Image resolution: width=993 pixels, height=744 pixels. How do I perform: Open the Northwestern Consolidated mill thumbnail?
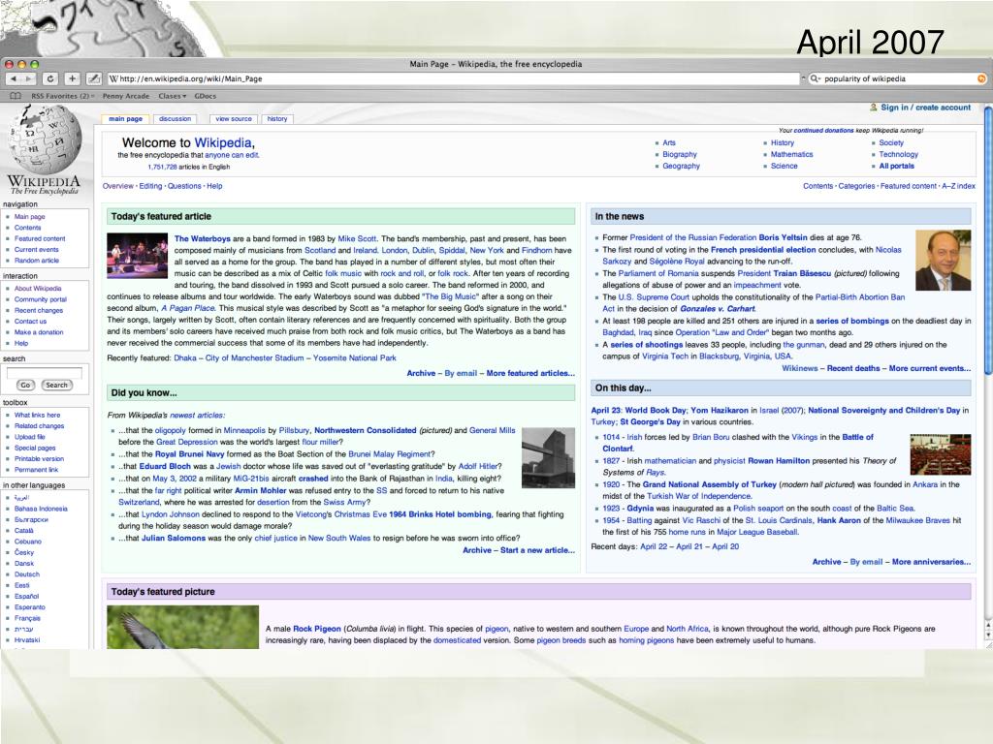[x=549, y=458]
